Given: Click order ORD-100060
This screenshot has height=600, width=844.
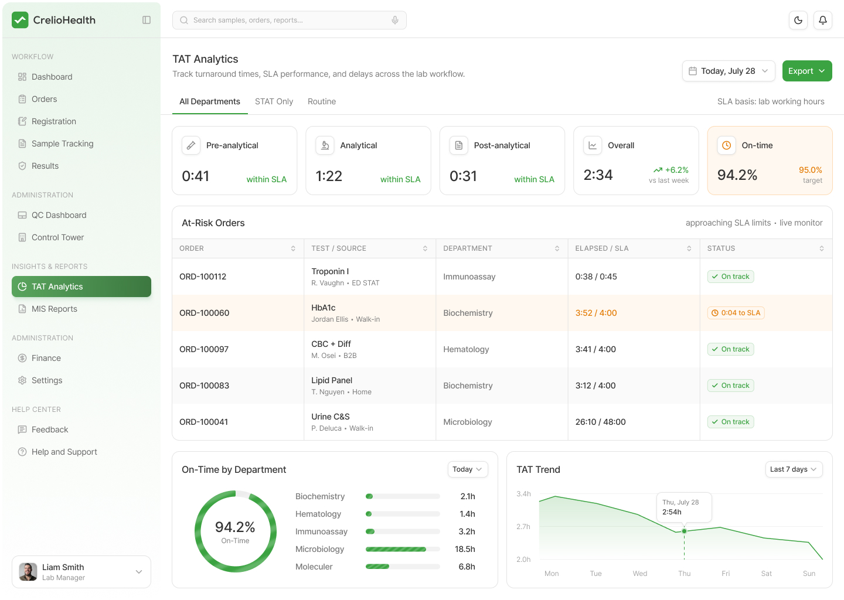Looking at the screenshot, I should coord(205,313).
